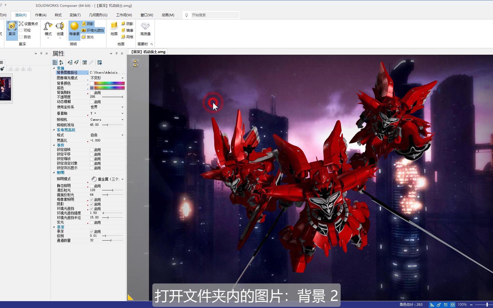Screen dimensions: 493x308
Task: Enable the 锁定旋转 checkbox
Action: click(92, 150)
